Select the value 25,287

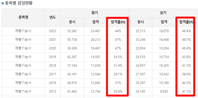coord(140,83)
